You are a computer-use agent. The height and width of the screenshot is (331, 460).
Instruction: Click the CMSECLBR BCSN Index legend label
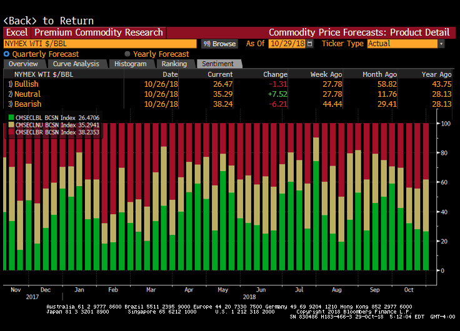point(46,132)
